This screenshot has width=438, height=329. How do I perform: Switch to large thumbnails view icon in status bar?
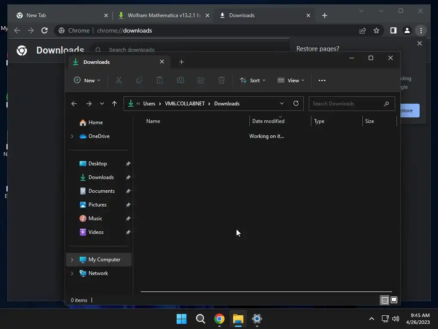(394, 300)
